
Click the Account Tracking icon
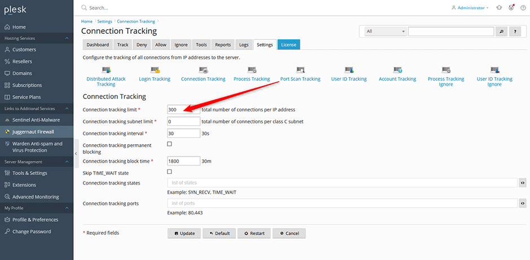(397, 70)
